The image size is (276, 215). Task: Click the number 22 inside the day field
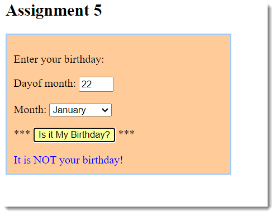[x=87, y=84]
